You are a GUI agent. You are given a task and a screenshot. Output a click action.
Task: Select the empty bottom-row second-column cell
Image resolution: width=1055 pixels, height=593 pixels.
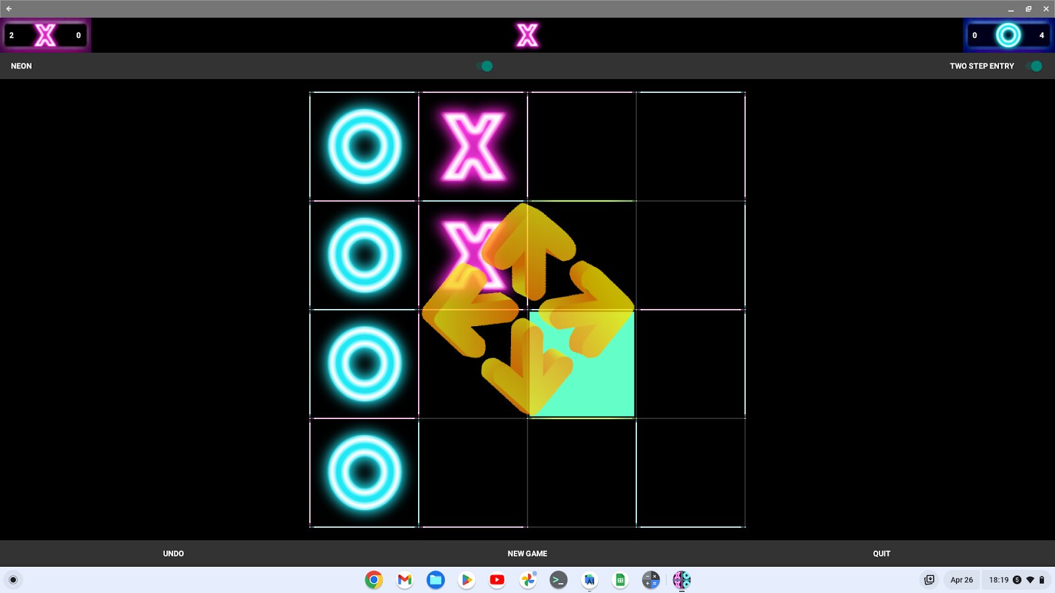[x=473, y=472]
